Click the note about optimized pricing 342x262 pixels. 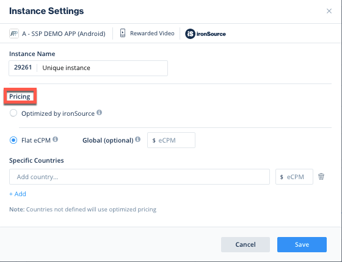pyautogui.click(x=82, y=210)
